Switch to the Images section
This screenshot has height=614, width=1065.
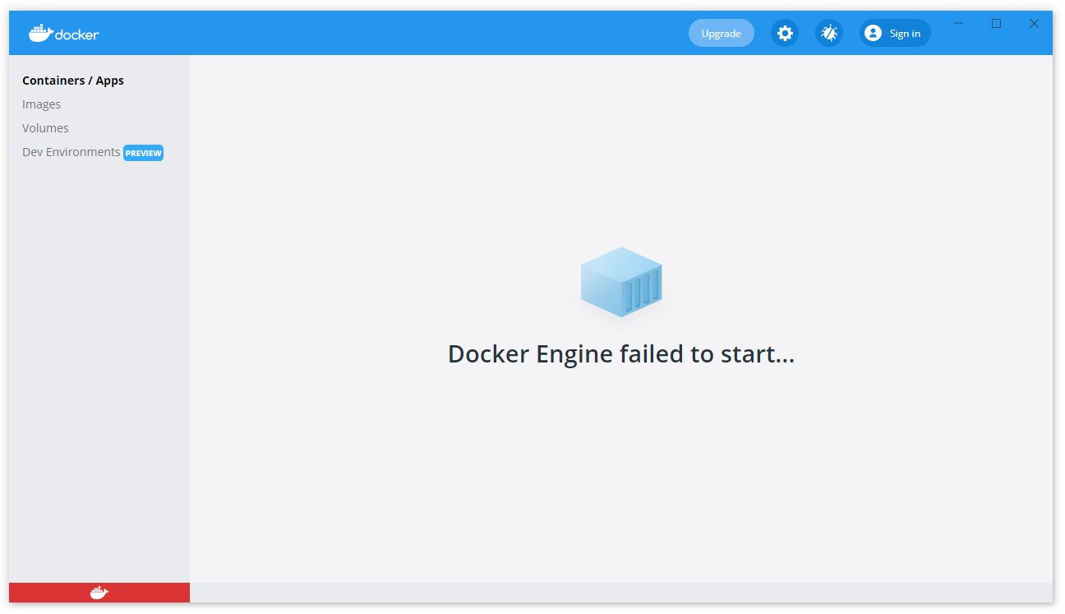41,104
